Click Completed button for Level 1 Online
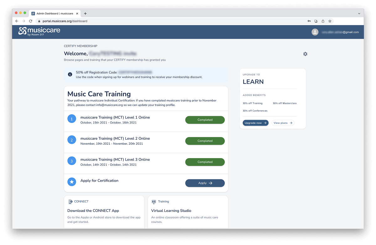376x245 pixels. point(205,120)
